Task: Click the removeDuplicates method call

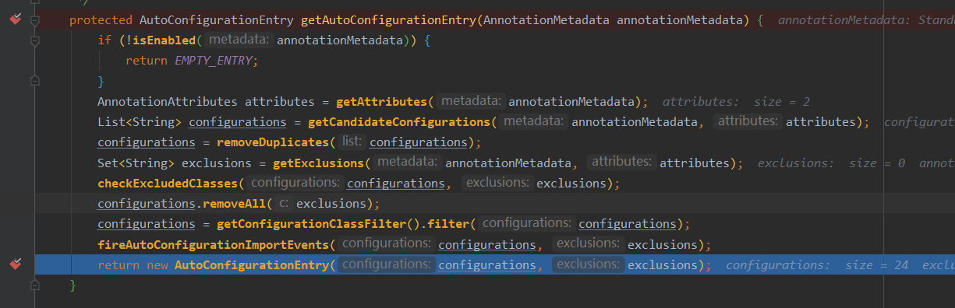Action: (271, 142)
